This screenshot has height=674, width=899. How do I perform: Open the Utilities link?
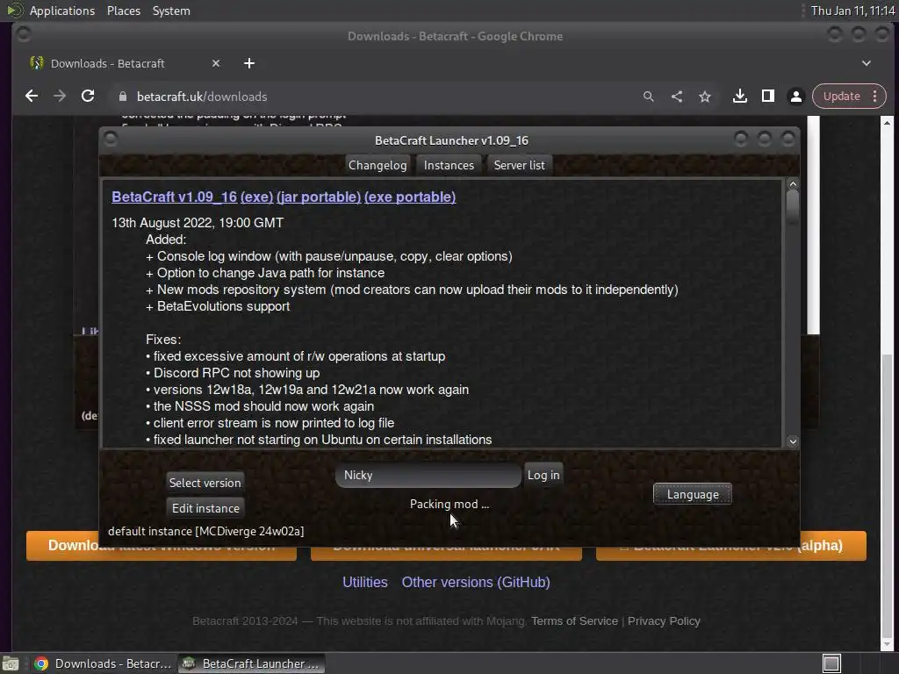(x=364, y=583)
